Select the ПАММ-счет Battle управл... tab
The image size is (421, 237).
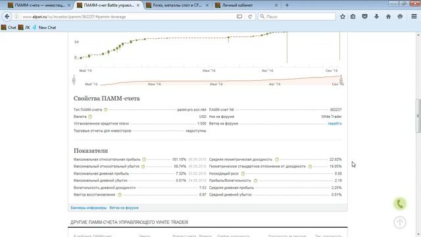pos(108,5)
